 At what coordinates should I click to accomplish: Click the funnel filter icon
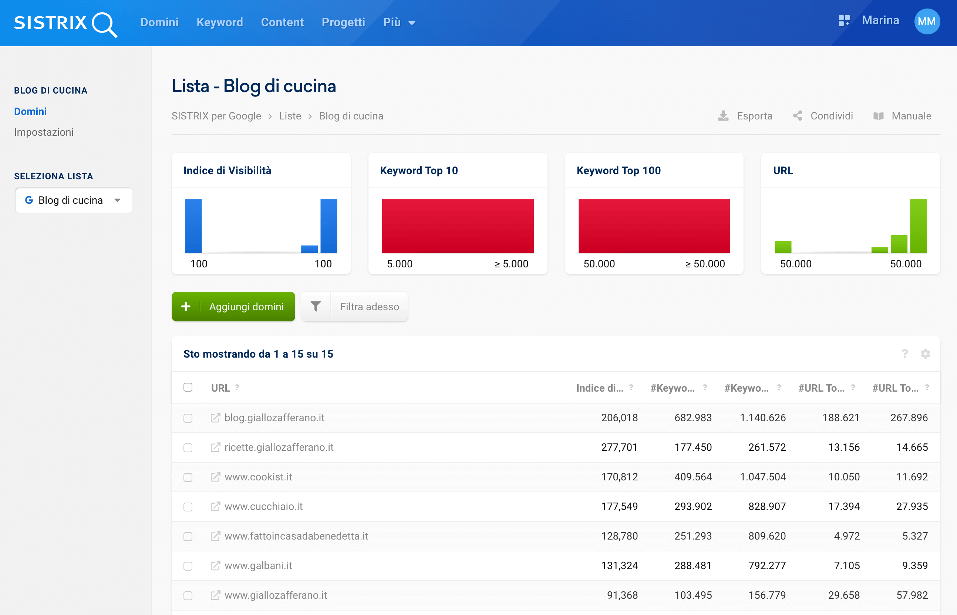pos(316,306)
